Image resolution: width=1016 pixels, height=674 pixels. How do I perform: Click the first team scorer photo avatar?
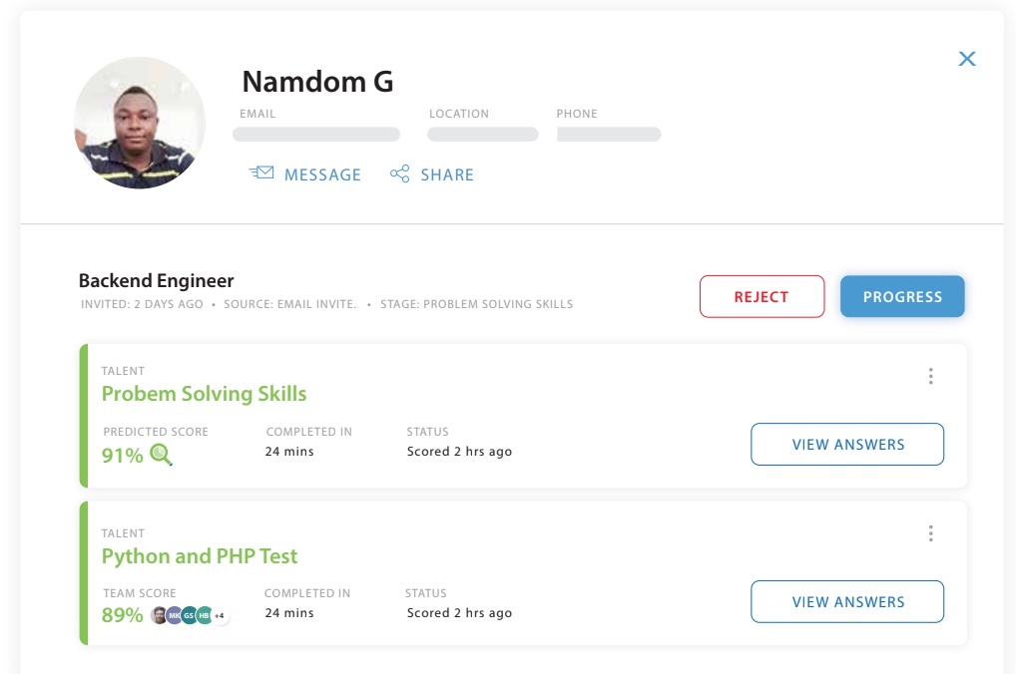[x=160, y=615]
